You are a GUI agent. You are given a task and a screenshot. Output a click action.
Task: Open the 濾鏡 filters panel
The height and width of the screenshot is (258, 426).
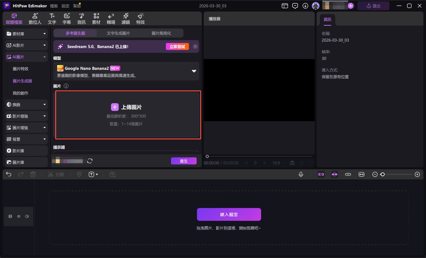125,18
